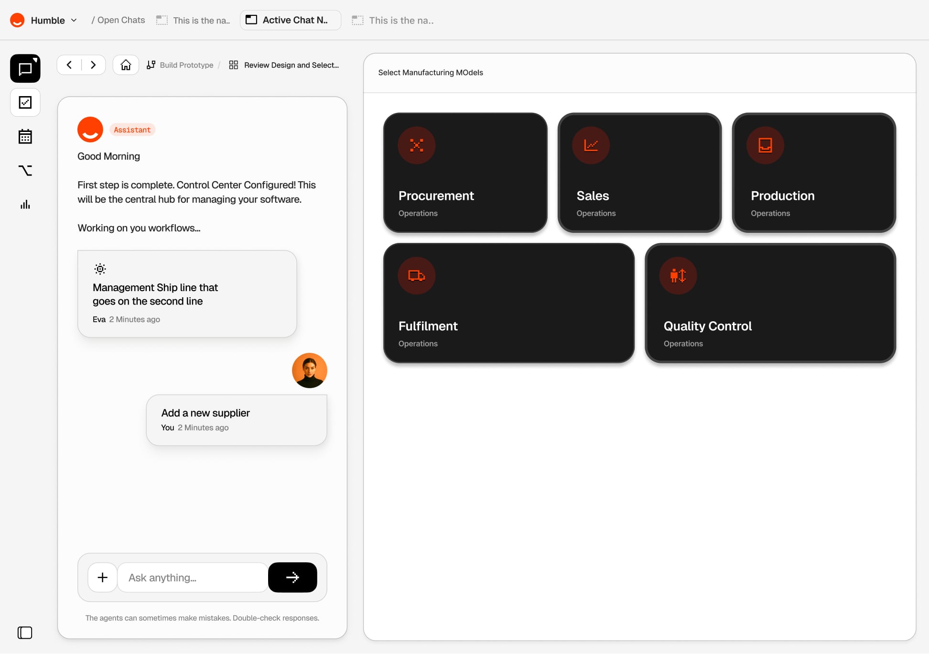The width and height of the screenshot is (929, 654).
Task: Open the calendar sidebar icon
Action: coord(25,137)
